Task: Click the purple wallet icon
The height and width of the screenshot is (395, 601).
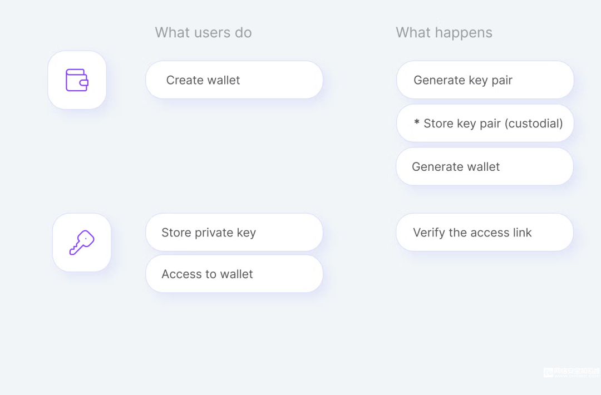Action: tap(77, 80)
